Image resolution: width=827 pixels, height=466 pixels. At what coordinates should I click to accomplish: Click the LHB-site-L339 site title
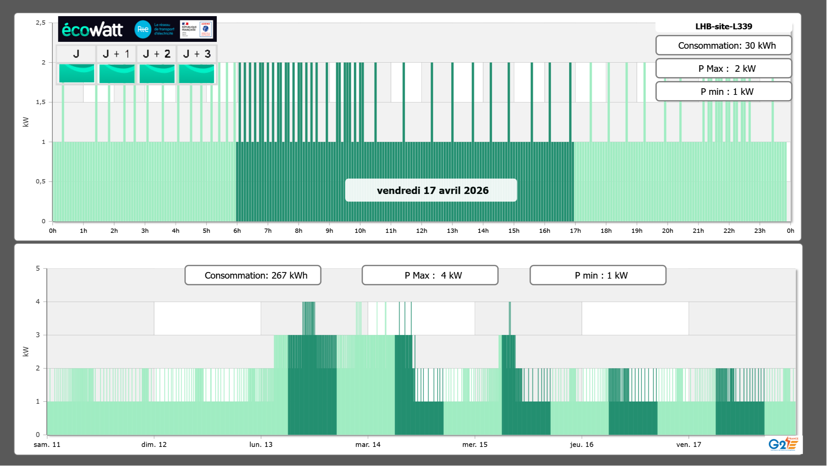(723, 26)
